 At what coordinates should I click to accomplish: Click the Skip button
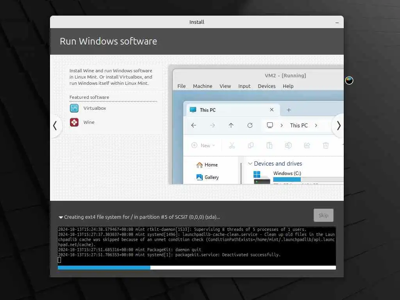click(323, 215)
